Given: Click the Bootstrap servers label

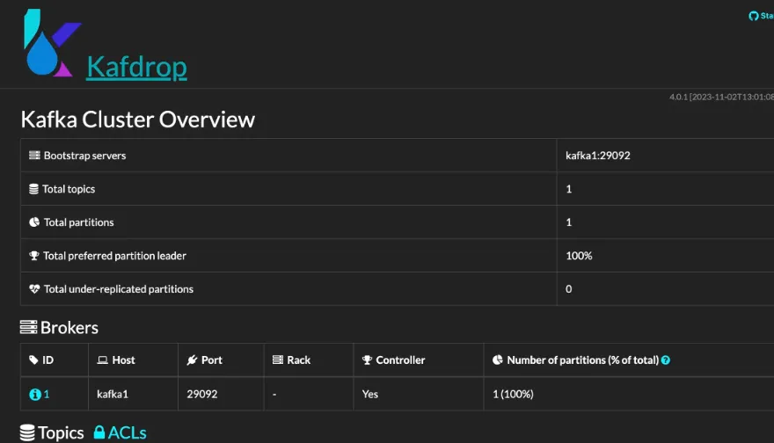Looking at the screenshot, I should coord(85,156).
